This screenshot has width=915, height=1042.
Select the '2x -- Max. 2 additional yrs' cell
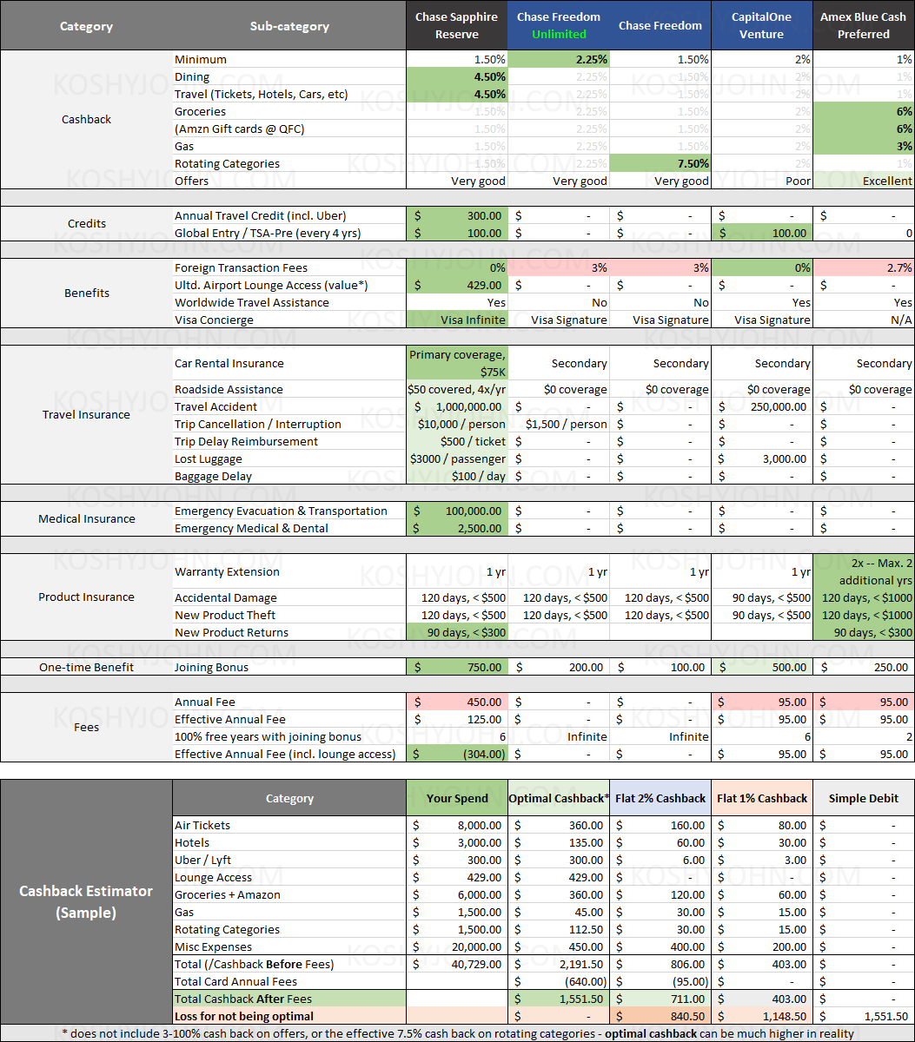point(863,571)
